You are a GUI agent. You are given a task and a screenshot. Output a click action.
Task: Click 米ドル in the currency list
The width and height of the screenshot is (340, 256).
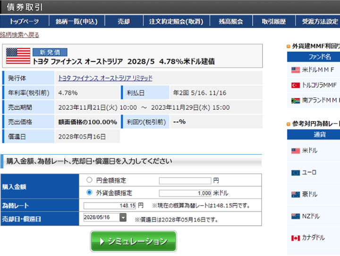[x=310, y=150]
